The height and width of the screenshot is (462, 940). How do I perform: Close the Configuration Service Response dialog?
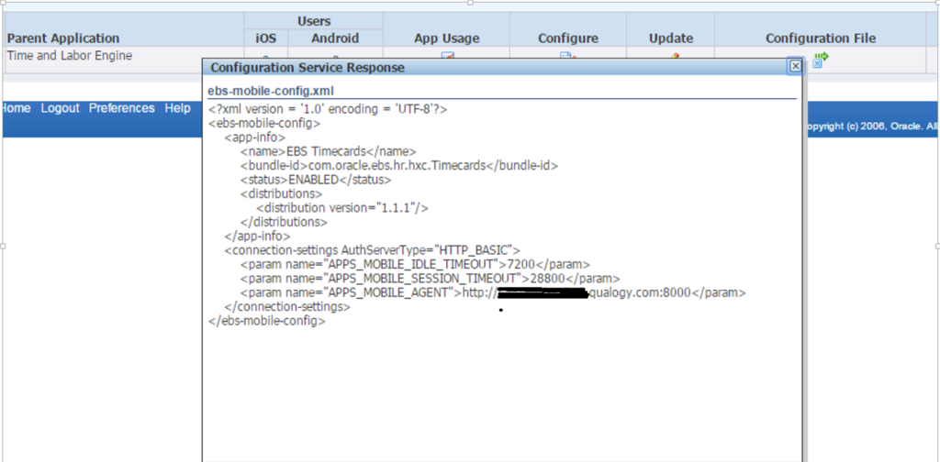pos(795,66)
